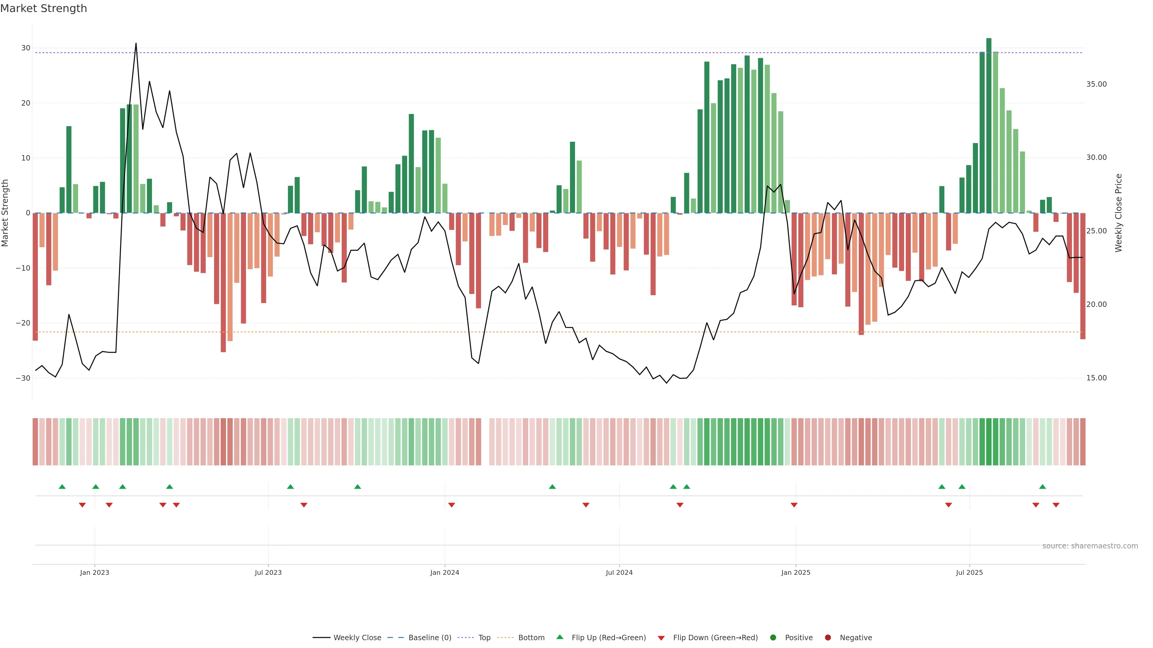Click the first green flip-up triangle marker
Screen dimensions: 1153x648
tap(62, 487)
